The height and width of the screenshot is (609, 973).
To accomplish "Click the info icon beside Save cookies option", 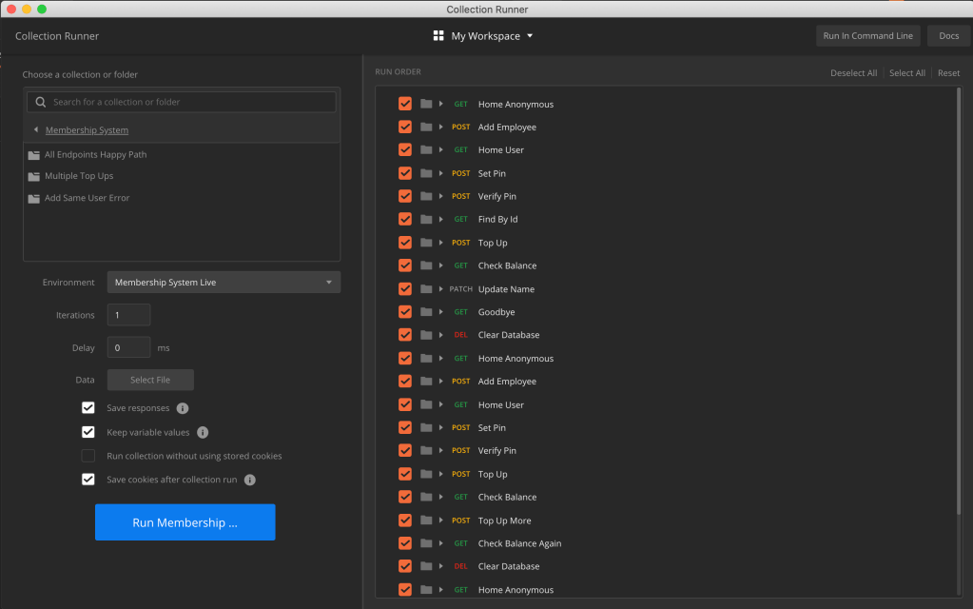I will [250, 480].
